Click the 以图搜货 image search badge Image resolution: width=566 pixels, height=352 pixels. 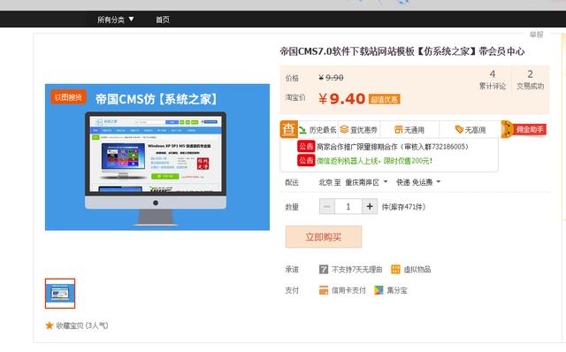click(68, 97)
